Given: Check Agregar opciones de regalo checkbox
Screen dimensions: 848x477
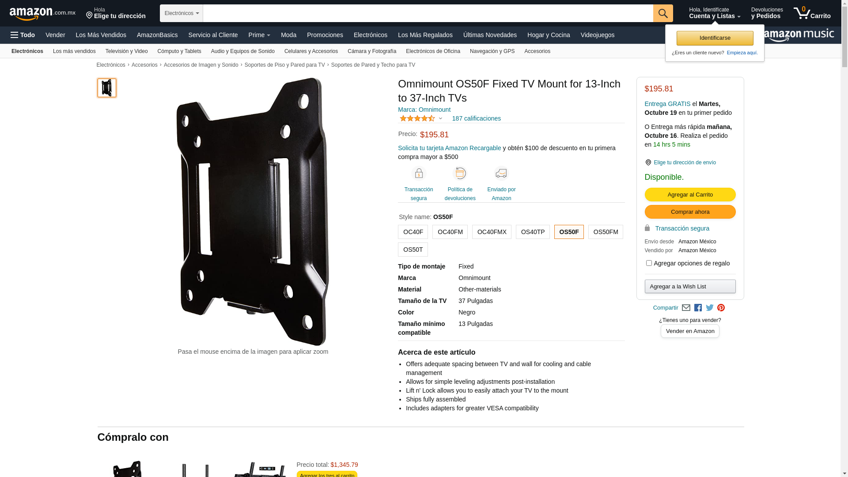Looking at the screenshot, I should [649, 263].
